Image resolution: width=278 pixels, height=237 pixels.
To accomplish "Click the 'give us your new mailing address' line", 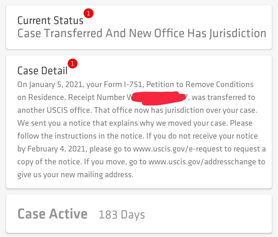I will pos(75,175).
